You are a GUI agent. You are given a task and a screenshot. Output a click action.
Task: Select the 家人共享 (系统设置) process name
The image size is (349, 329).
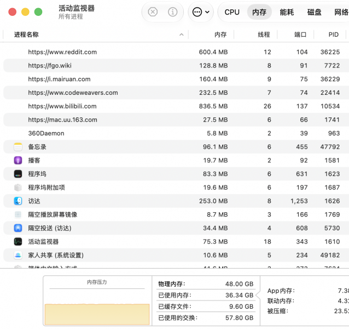coord(56,255)
